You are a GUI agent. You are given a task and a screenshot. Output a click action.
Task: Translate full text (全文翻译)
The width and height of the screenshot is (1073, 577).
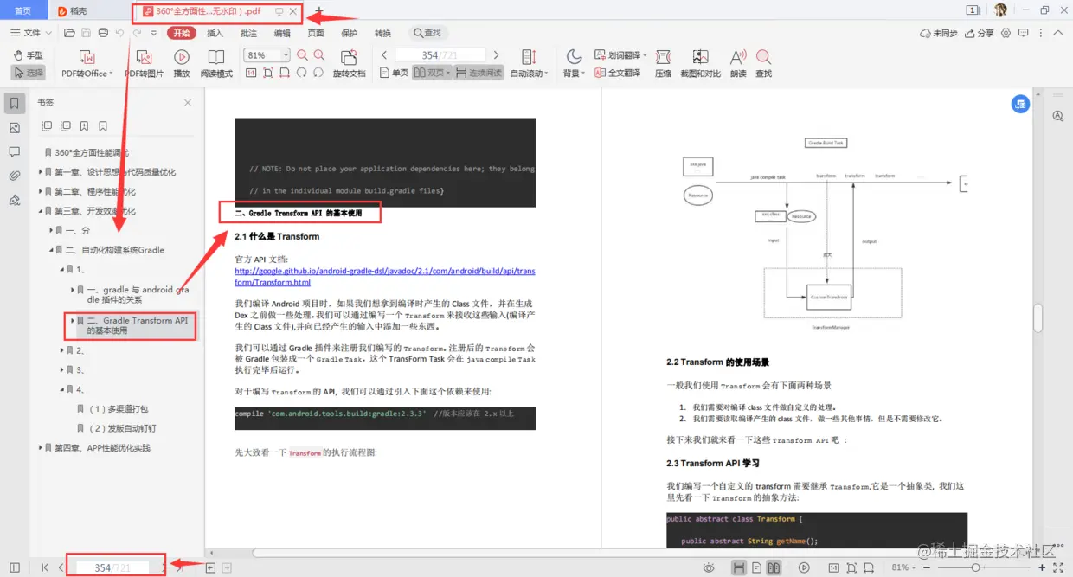(x=618, y=74)
